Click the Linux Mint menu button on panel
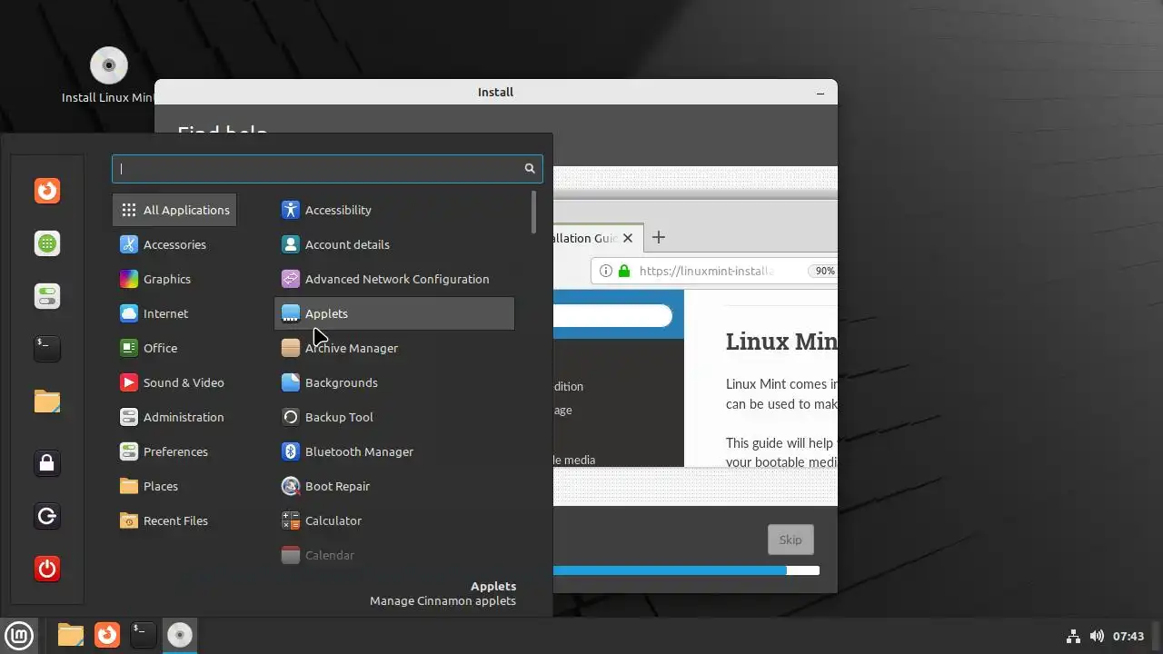Image resolution: width=1163 pixels, height=654 pixels. [x=19, y=635]
